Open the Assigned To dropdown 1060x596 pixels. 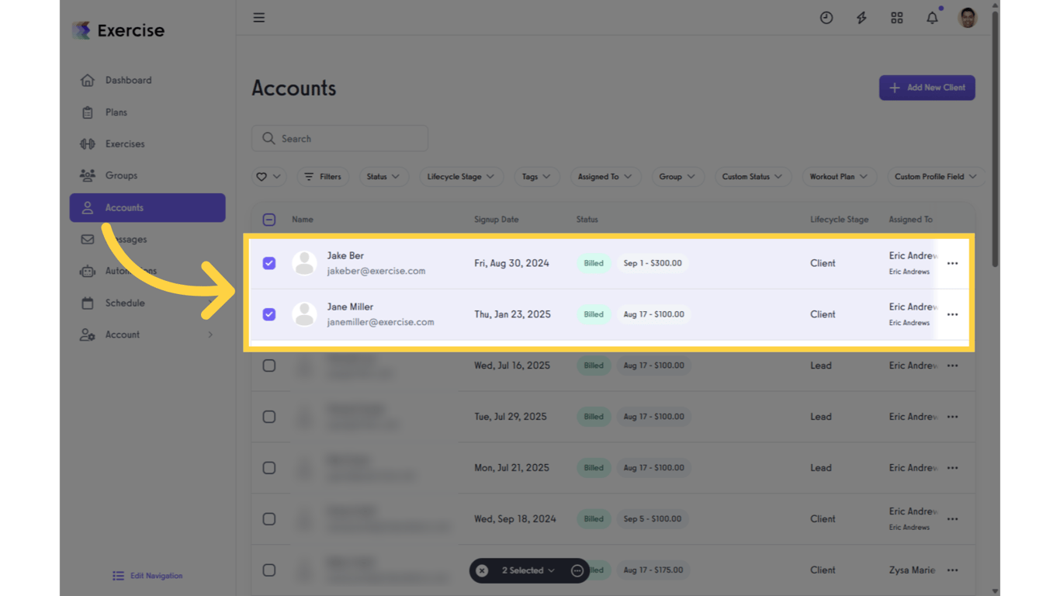click(605, 176)
